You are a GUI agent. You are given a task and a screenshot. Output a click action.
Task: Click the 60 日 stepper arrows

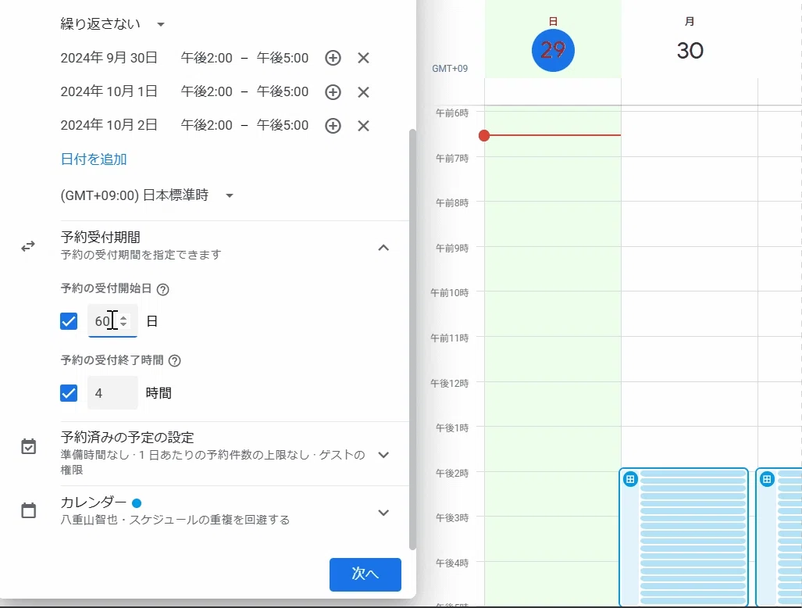click(x=123, y=321)
